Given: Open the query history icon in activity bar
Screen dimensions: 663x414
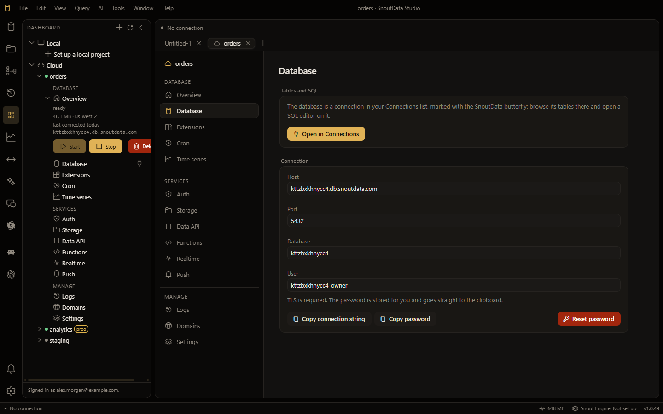Looking at the screenshot, I should tap(11, 93).
